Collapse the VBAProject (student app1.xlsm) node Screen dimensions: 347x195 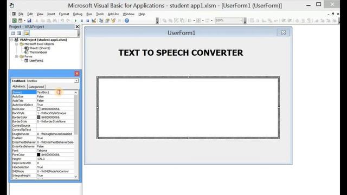click(12, 40)
